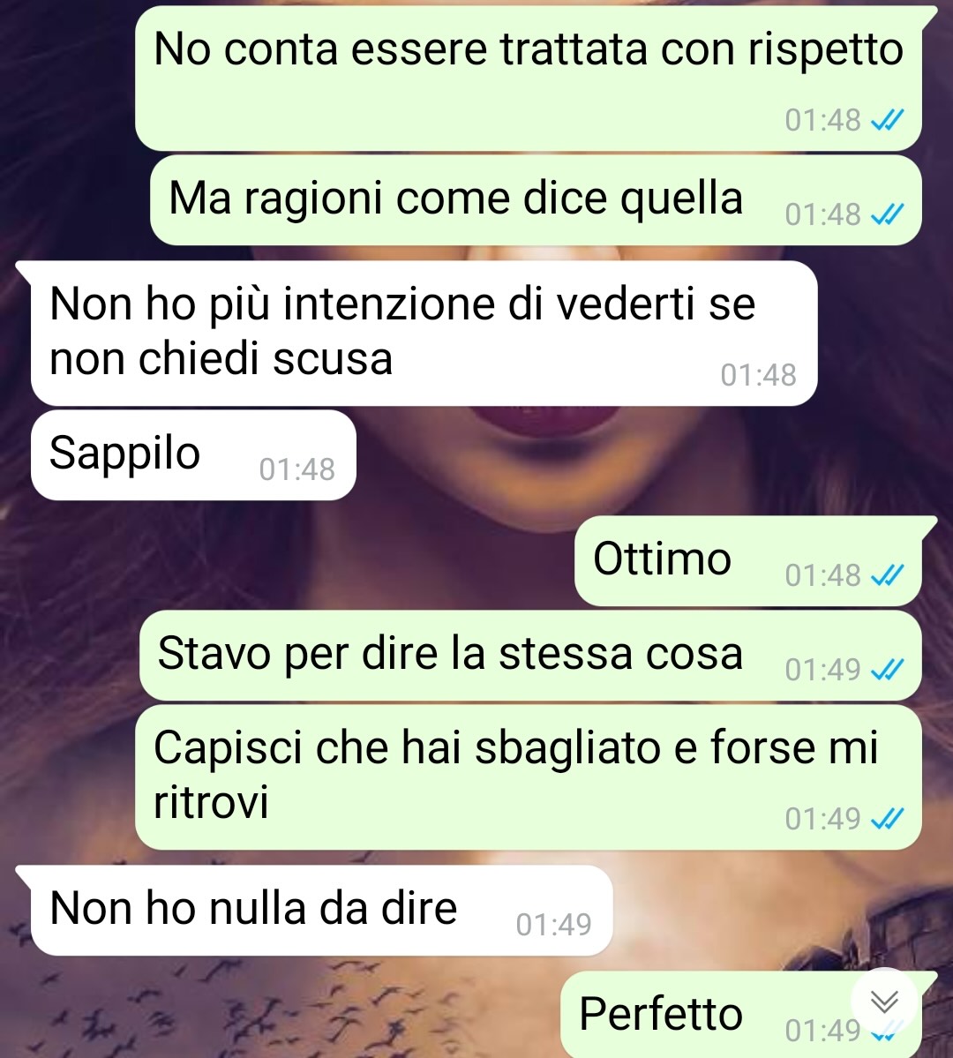This screenshot has width=953, height=1058.
Task: Tap the 'Sappilo' message bubble
Action: coord(193,454)
